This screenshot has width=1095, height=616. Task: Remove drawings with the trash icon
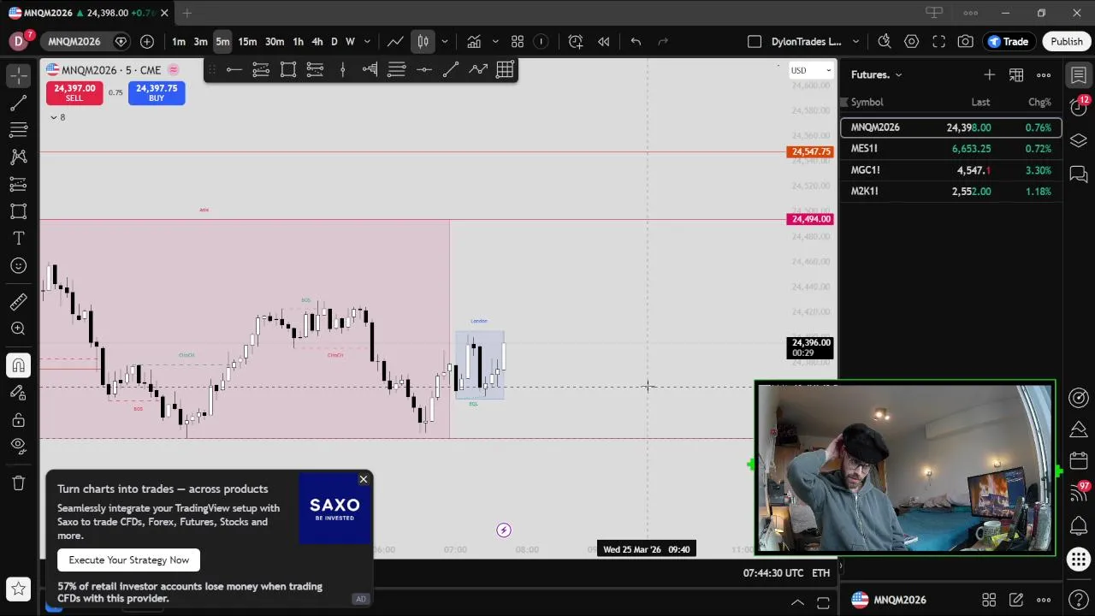pos(18,483)
